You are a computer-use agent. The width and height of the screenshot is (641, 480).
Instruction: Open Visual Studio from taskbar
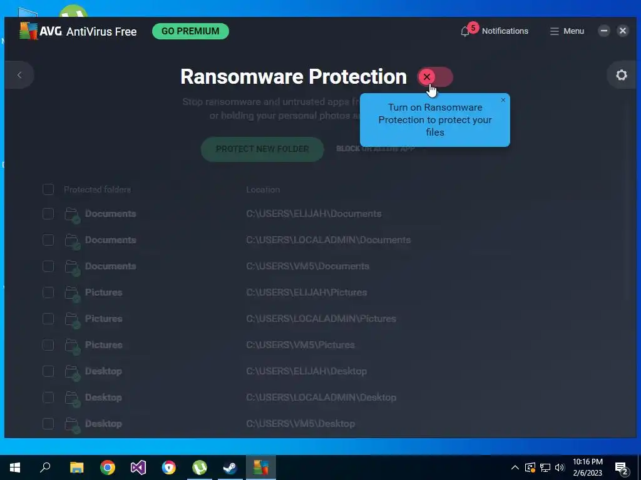pyautogui.click(x=138, y=467)
